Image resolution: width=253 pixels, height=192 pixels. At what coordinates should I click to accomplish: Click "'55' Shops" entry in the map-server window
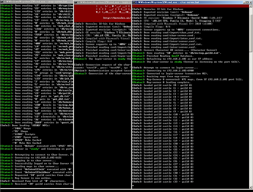pos(20,131)
